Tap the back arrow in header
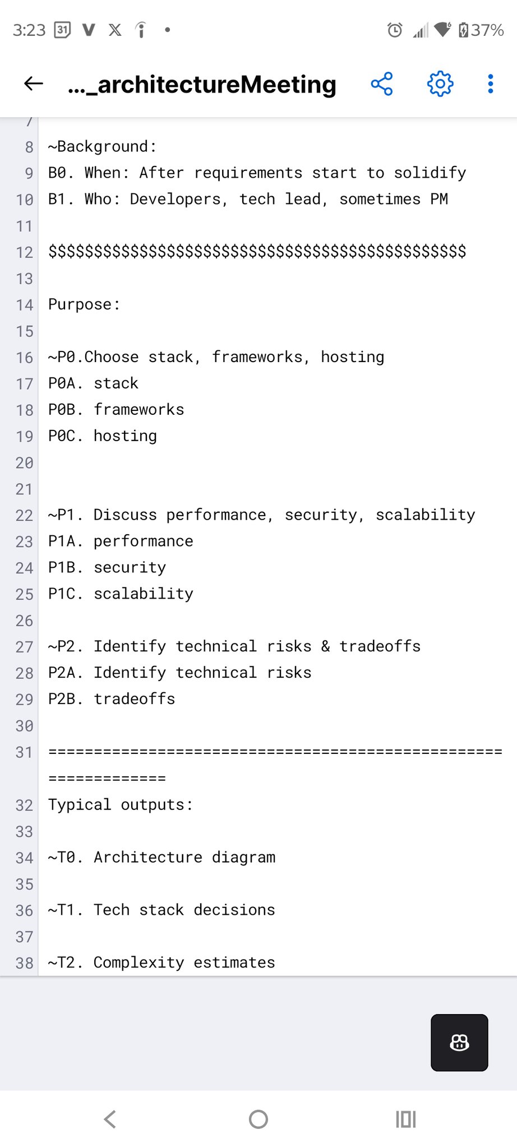Image resolution: width=517 pixels, height=1148 pixels. pyautogui.click(x=34, y=84)
